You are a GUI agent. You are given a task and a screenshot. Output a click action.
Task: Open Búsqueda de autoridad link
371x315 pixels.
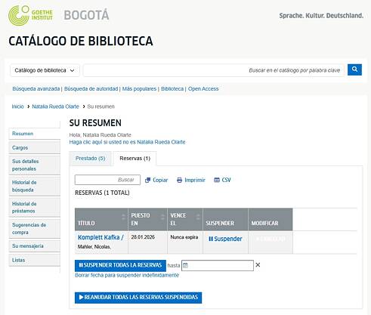pos(91,88)
